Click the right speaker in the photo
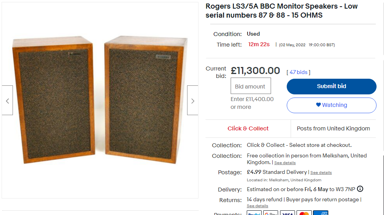Screen dimensions: 384x215 pos(146,99)
